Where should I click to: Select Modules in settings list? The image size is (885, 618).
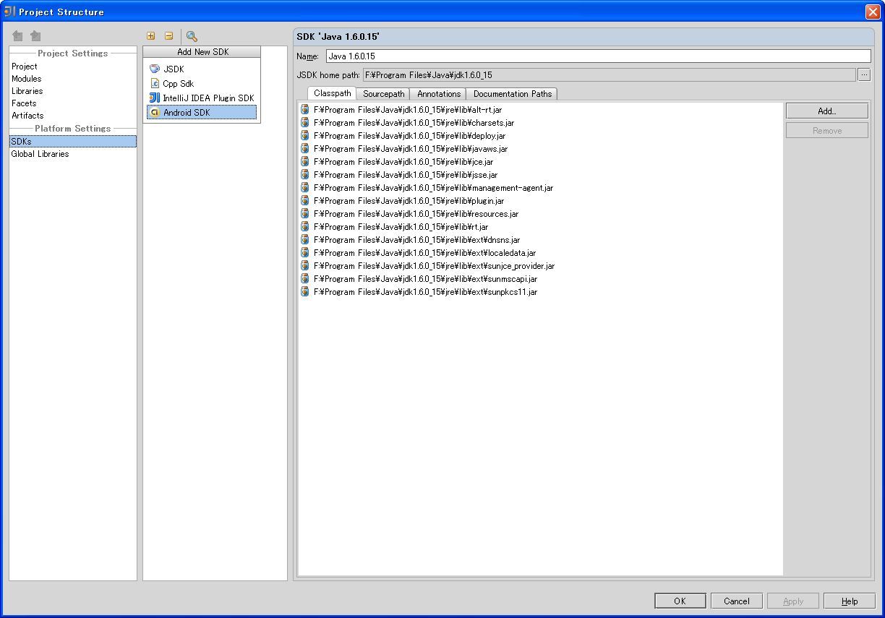(x=26, y=79)
